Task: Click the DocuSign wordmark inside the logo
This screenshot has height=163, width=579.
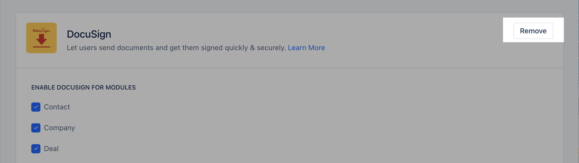Action: point(41,31)
